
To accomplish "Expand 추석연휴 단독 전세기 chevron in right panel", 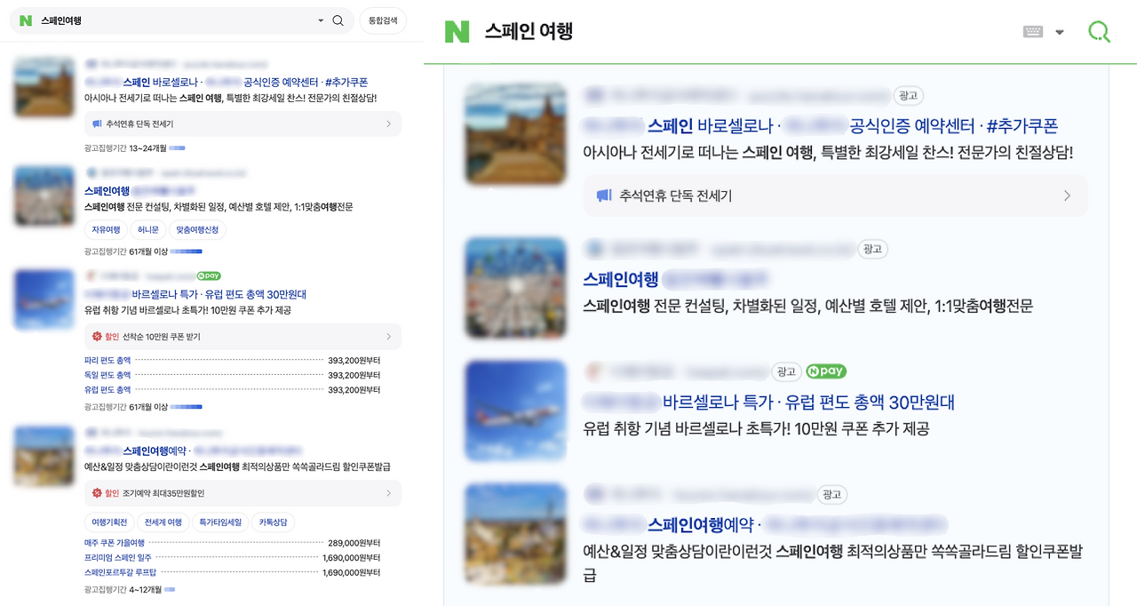I will [x=1067, y=195].
